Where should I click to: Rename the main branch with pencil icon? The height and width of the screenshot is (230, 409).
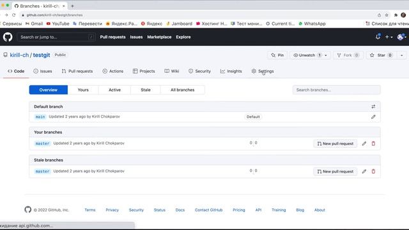click(x=373, y=117)
